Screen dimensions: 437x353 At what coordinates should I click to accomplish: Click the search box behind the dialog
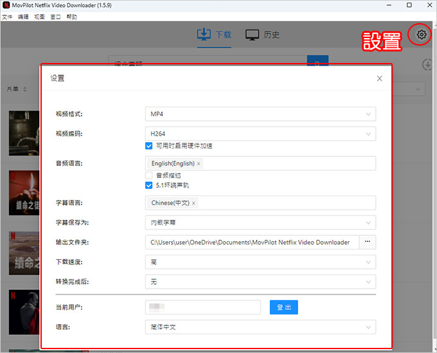[208, 60]
